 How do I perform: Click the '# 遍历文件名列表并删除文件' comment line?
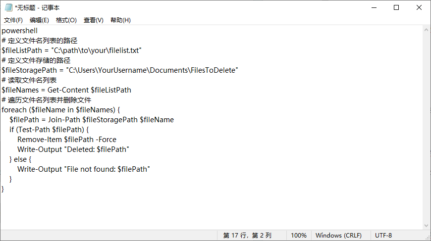[47, 100]
